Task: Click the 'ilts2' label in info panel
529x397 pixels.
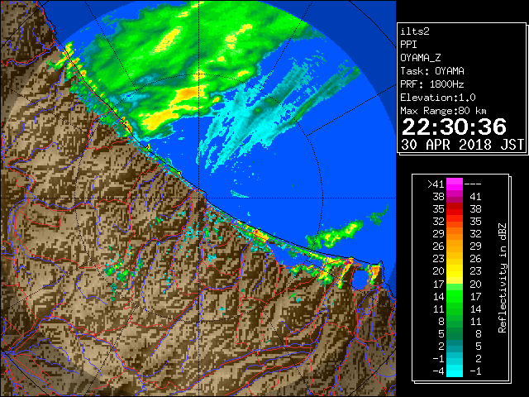Action: pos(415,31)
